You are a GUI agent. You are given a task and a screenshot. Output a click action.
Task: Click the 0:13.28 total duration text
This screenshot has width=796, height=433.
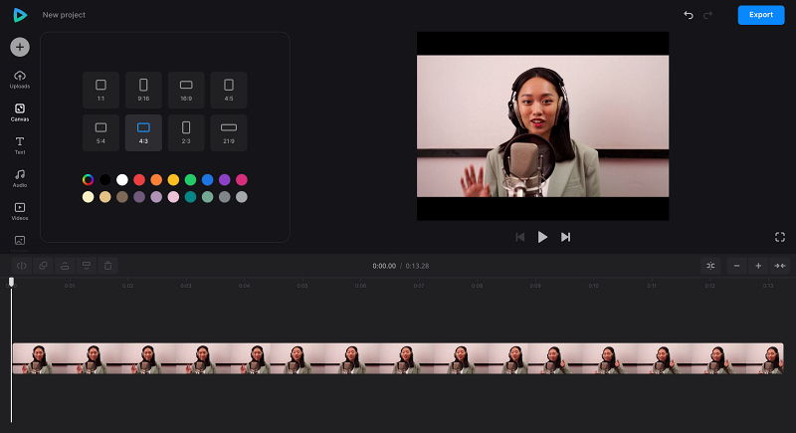point(417,266)
